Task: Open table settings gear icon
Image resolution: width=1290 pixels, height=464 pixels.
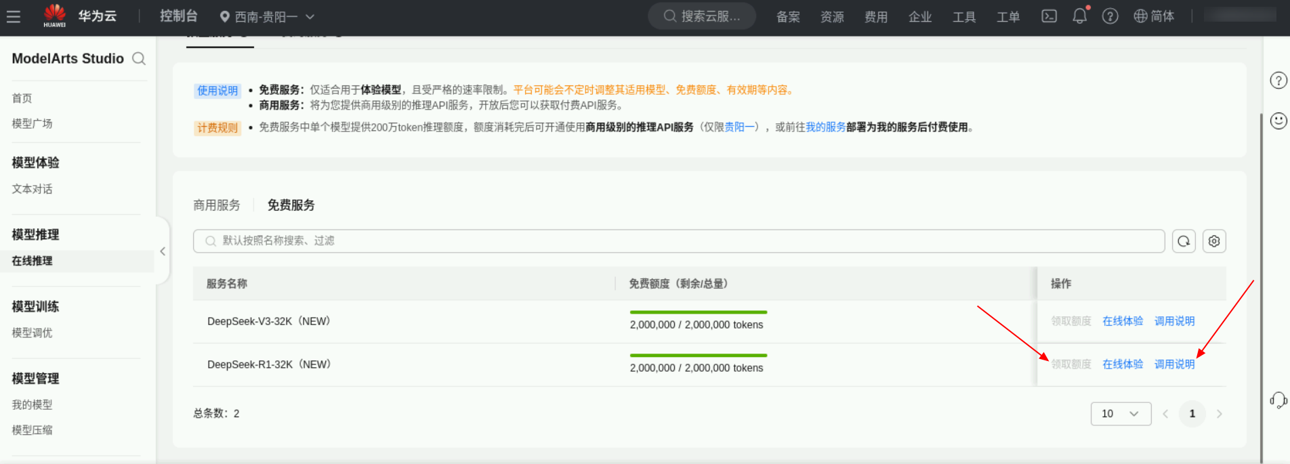Action: (x=1214, y=241)
